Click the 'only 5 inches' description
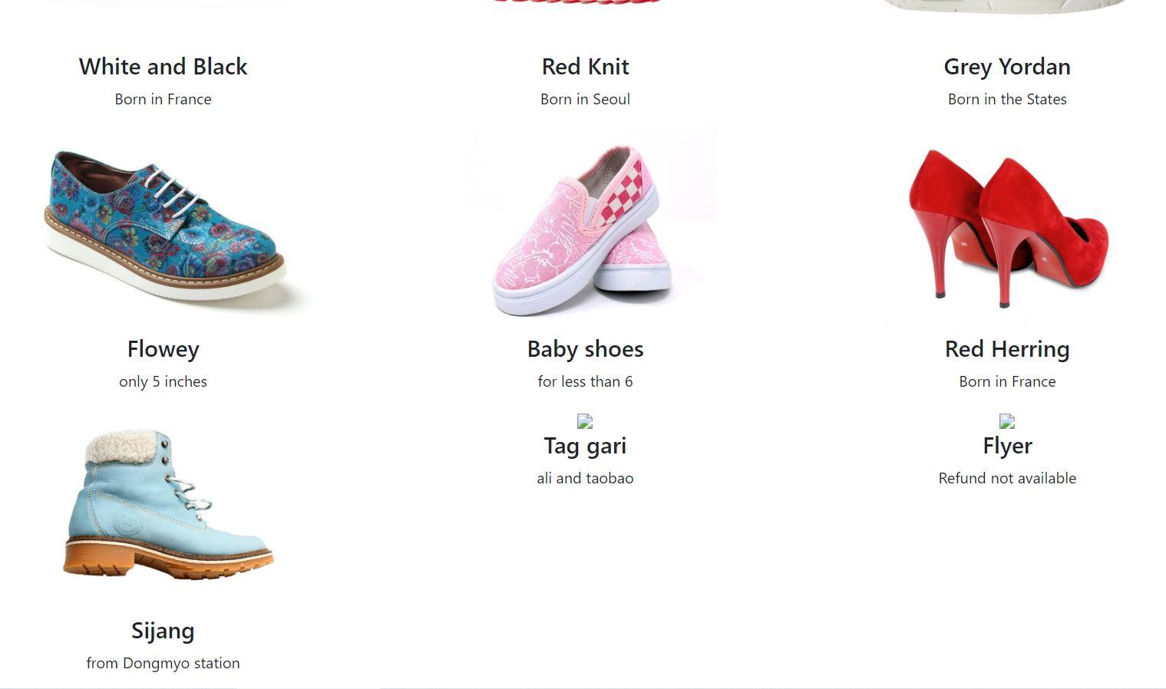This screenshot has width=1166, height=689. point(164,381)
